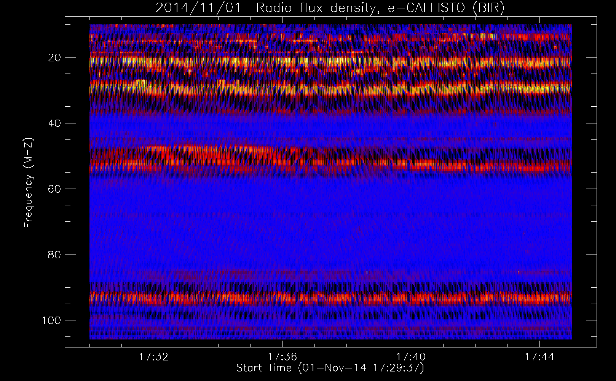Click the 80 frequency tick label
The image size is (616, 381).
coord(55,255)
